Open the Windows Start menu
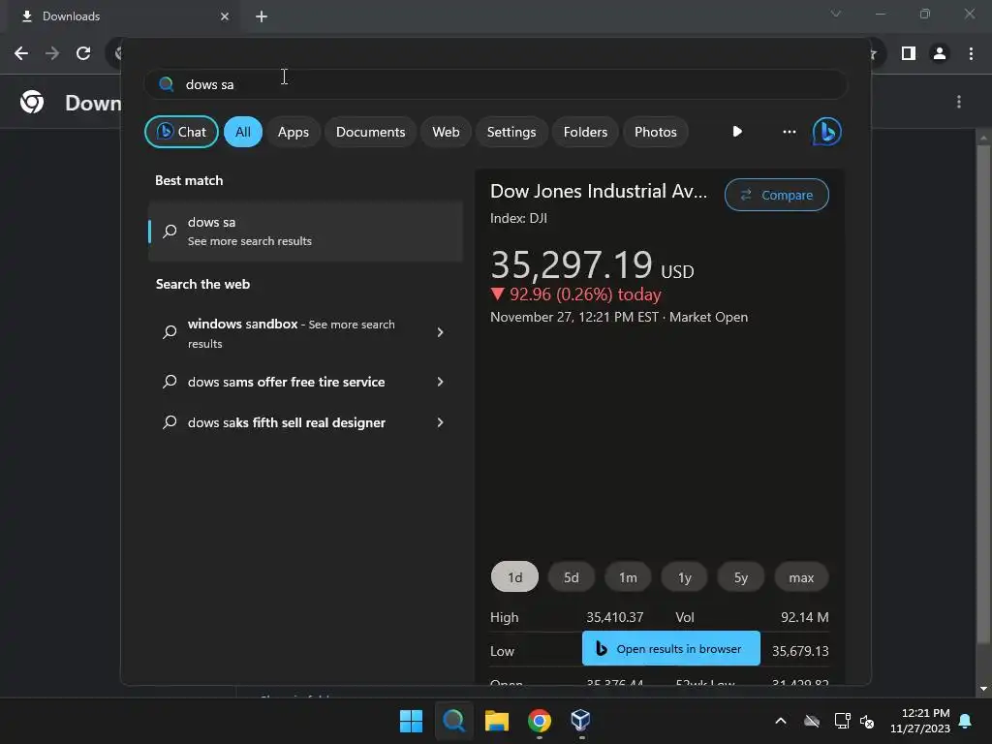 411,721
